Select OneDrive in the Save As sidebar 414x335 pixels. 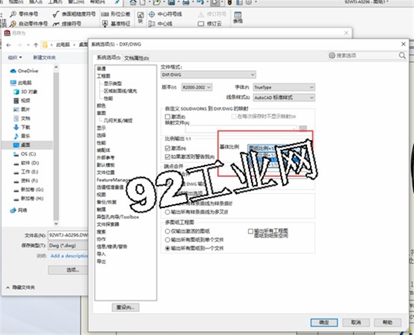(x=24, y=71)
